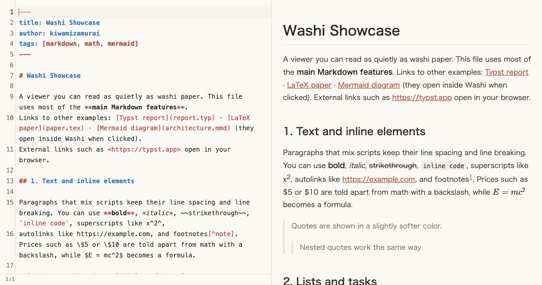542x285 pixels.
Task: Place cursor on 'title: Washi Showcase' editor line
Action: 59,23
